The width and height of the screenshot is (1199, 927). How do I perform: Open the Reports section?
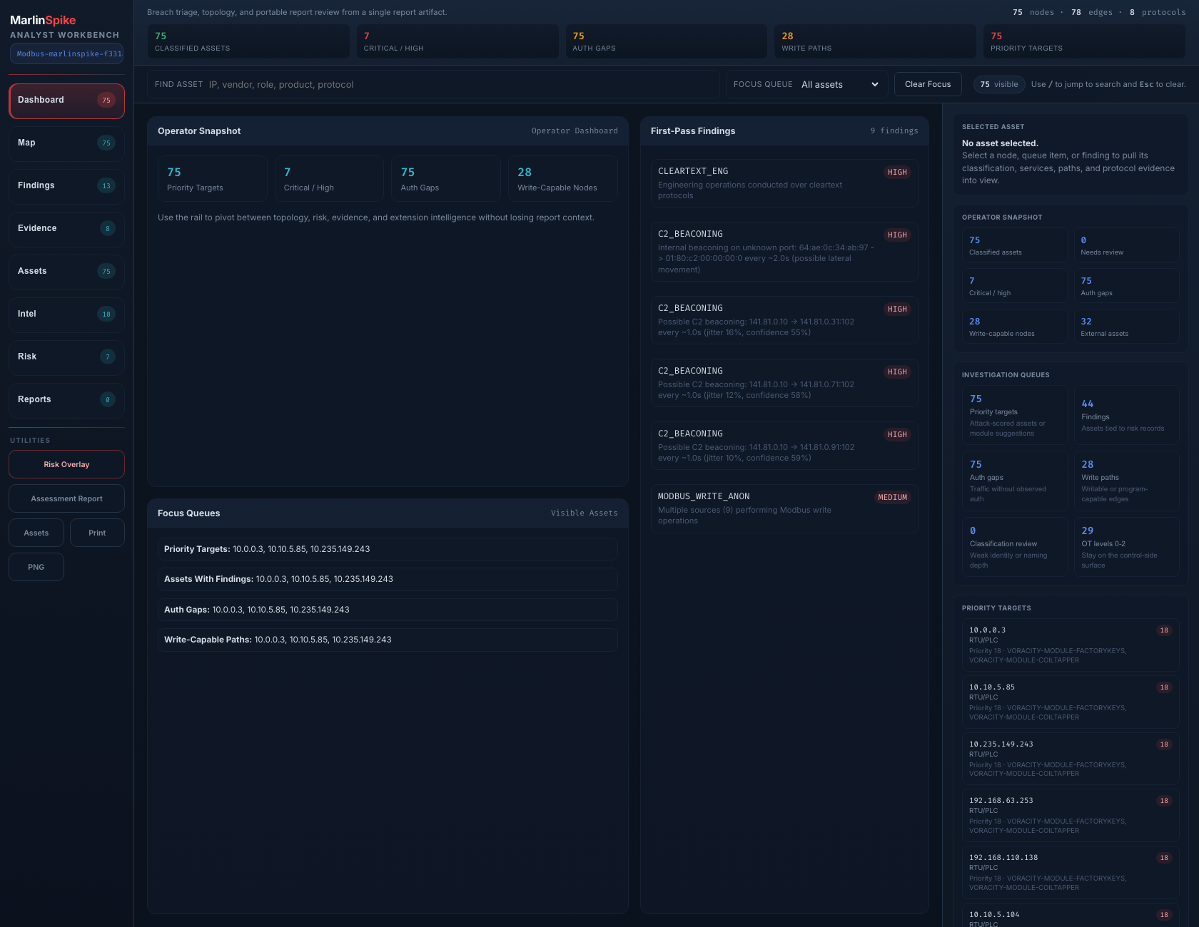66,399
